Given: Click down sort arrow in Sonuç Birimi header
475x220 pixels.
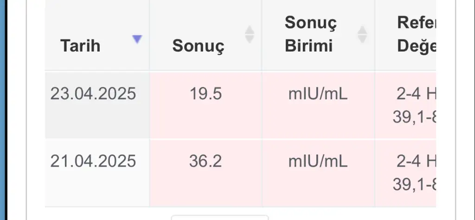Looking at the screenshot, I should coord(362,39).
